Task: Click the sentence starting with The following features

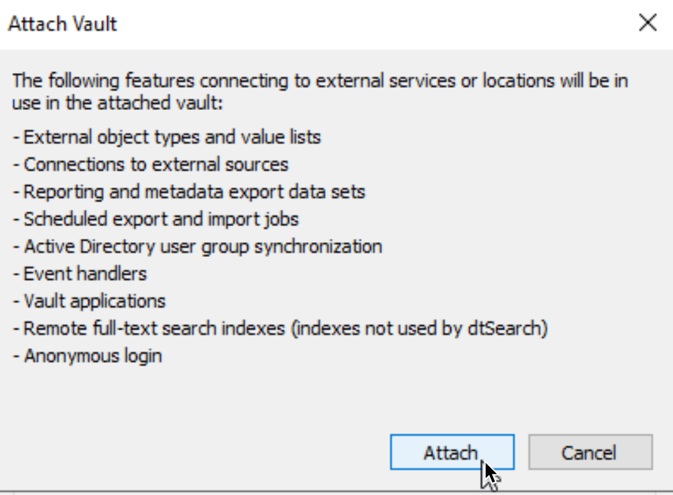Action: point(320,92)
